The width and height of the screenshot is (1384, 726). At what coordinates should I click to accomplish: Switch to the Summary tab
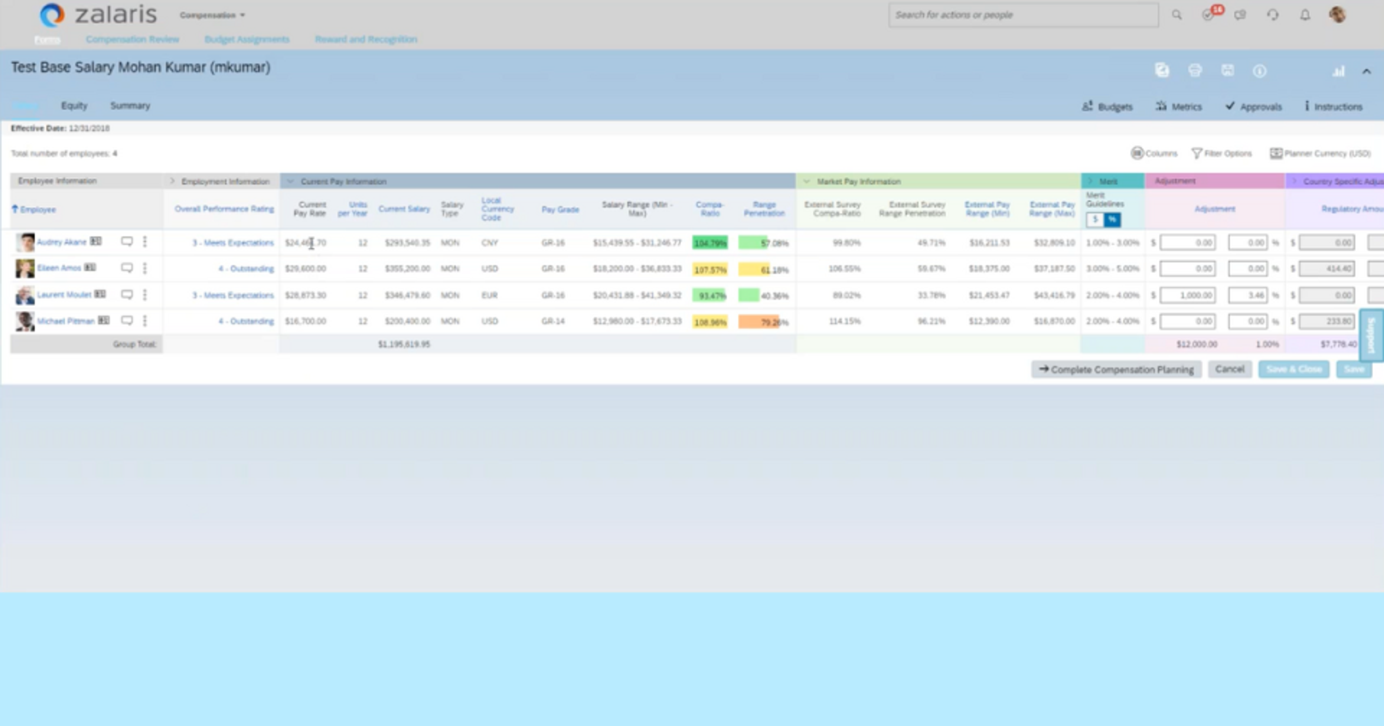130,106
